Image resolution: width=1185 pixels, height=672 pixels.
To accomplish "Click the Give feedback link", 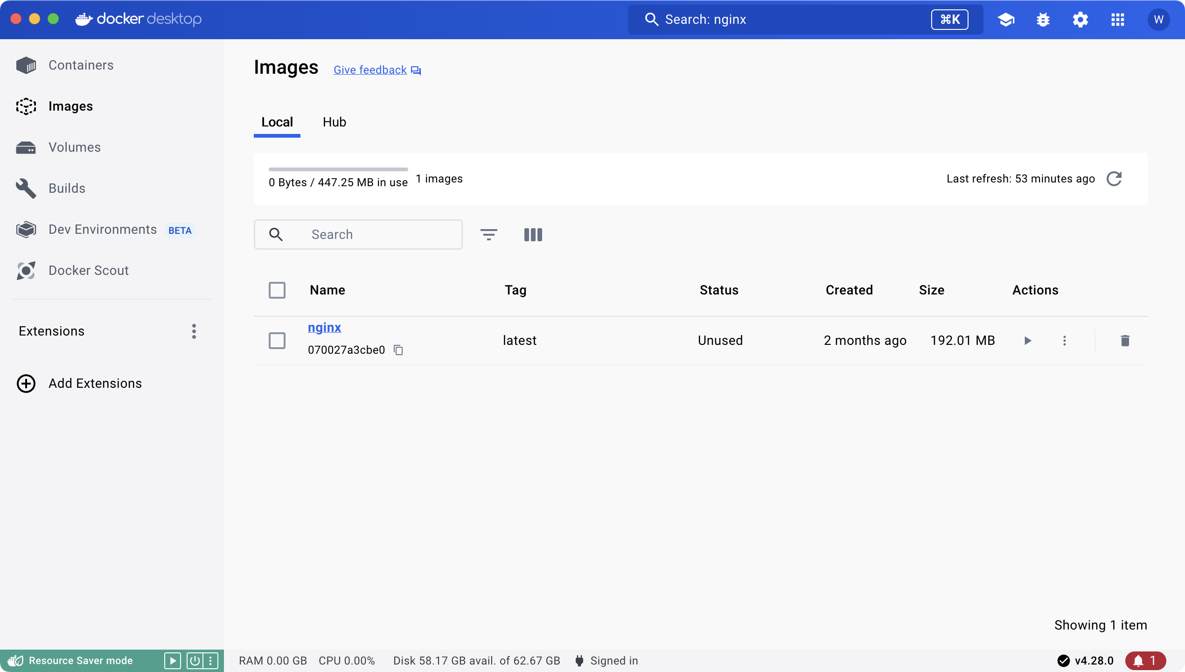I will pos(377,70).
